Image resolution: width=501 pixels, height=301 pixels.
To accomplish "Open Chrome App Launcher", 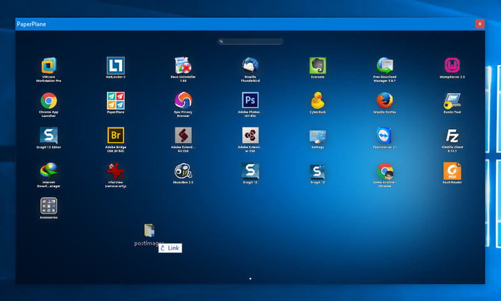I will 49,101.
